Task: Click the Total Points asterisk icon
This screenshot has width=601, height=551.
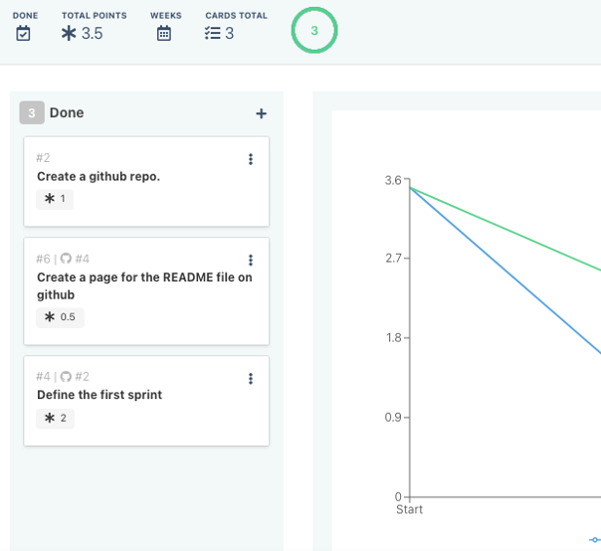Action: pyautogui.click(x=69, y=34)
